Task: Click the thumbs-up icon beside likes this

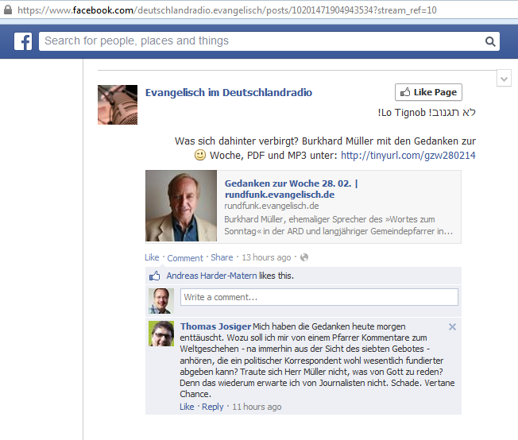Action: click(x=154, y=276)
